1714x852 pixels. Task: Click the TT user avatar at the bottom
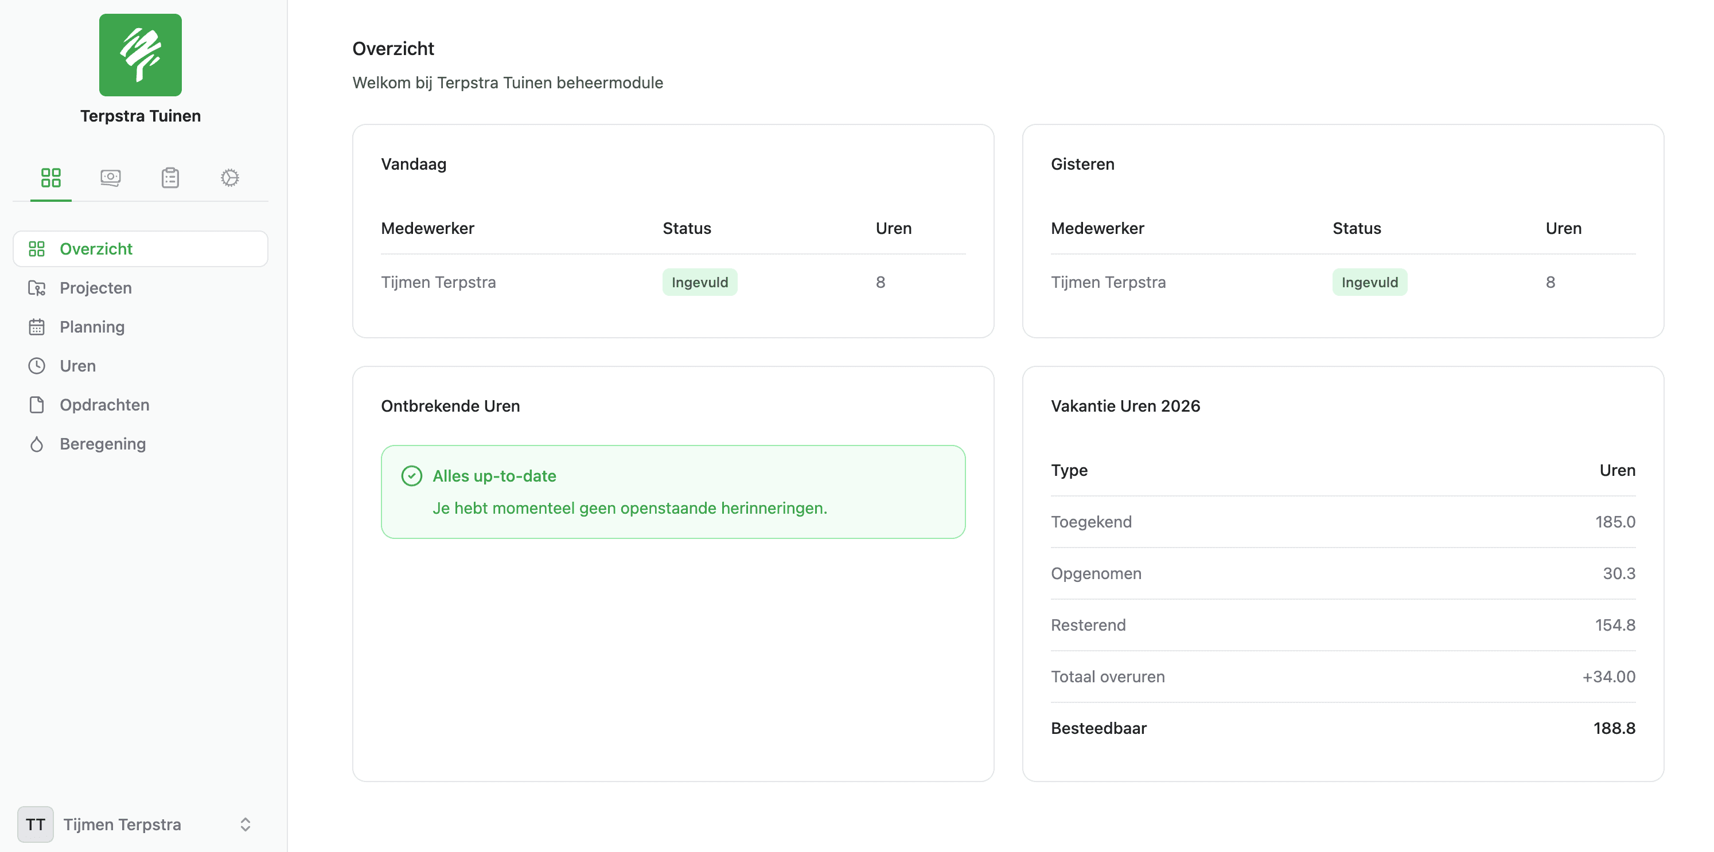(x=35, y=824)
